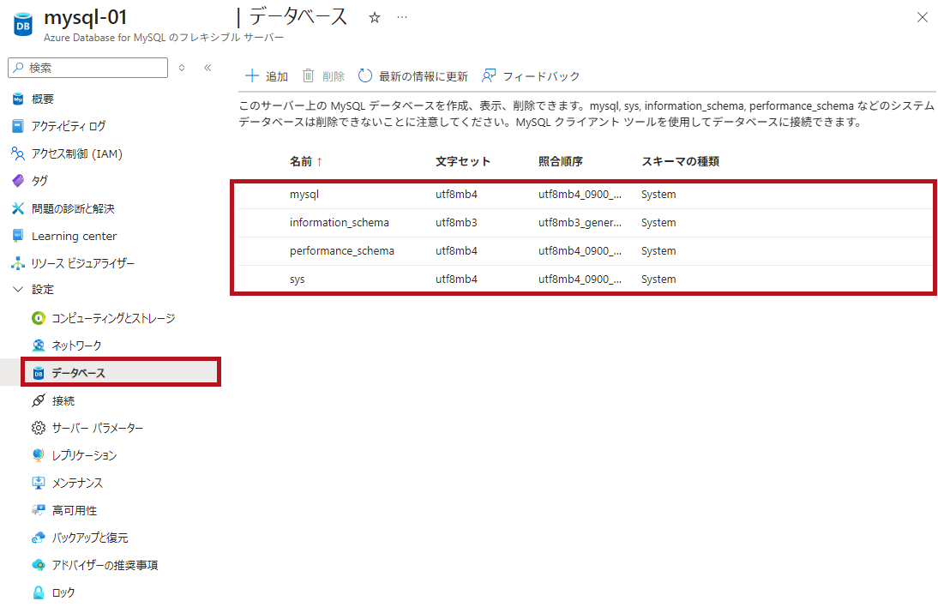
Task: Click the Add (追加) plus icon
Action: point(252,75)
